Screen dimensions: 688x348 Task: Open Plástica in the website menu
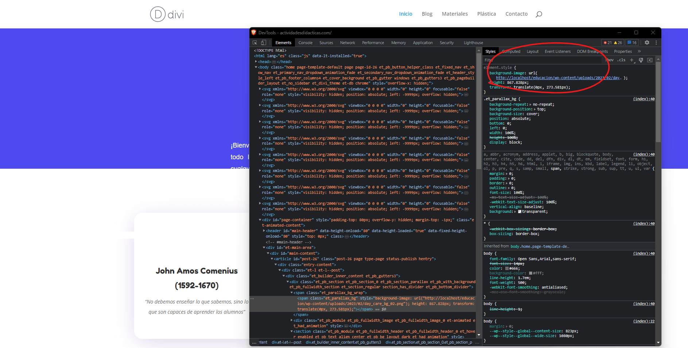click(x=486, y=14)
